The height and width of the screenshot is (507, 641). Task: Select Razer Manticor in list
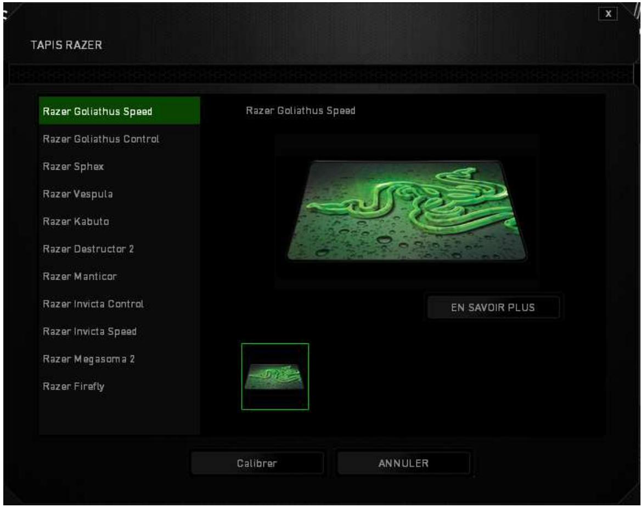click(120, 276)
